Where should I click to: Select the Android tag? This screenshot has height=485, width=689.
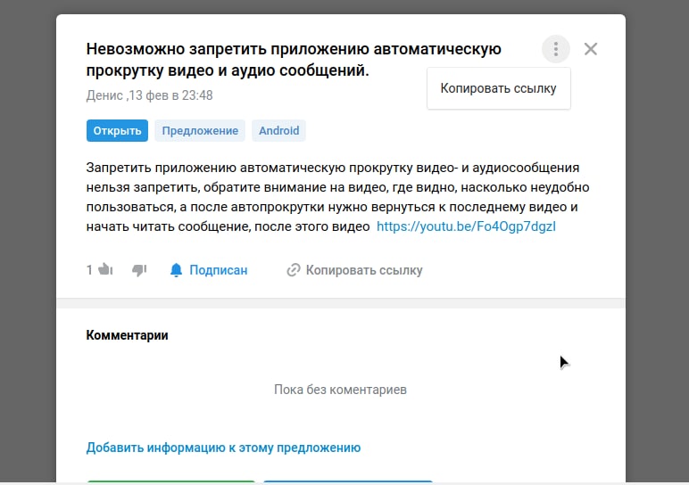coord(278,131)
